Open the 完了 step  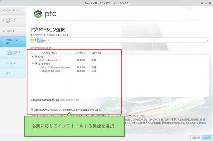13,73
